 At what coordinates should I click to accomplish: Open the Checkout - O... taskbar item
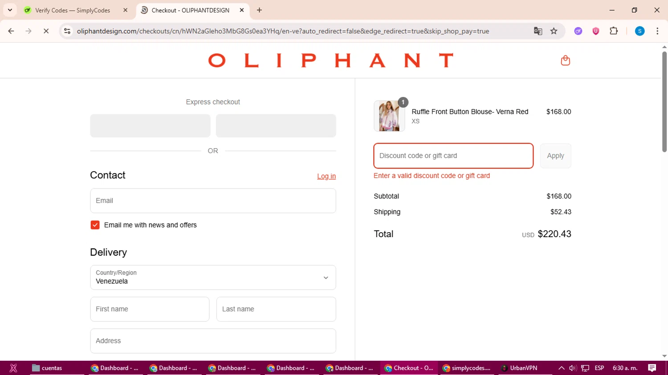click(409, 368)
